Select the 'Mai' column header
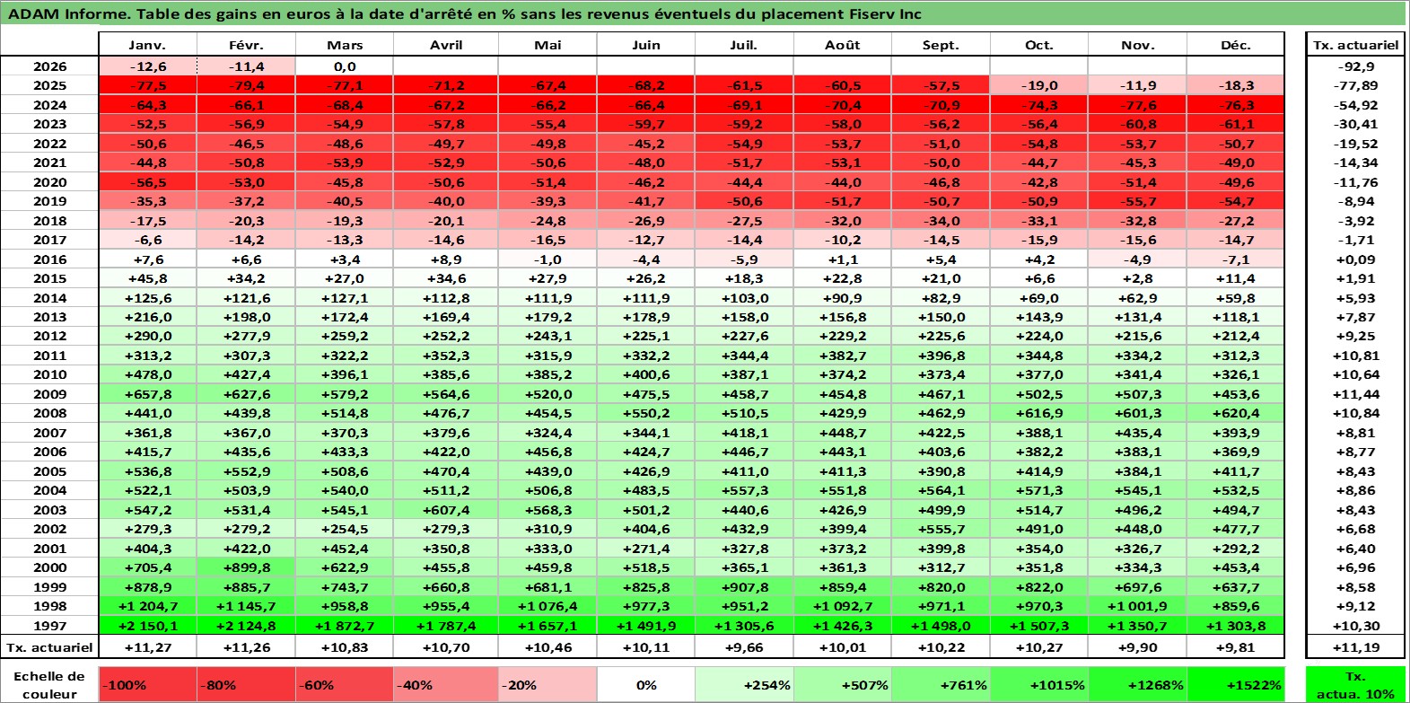 pyautogui.click(x=547, y=45)
